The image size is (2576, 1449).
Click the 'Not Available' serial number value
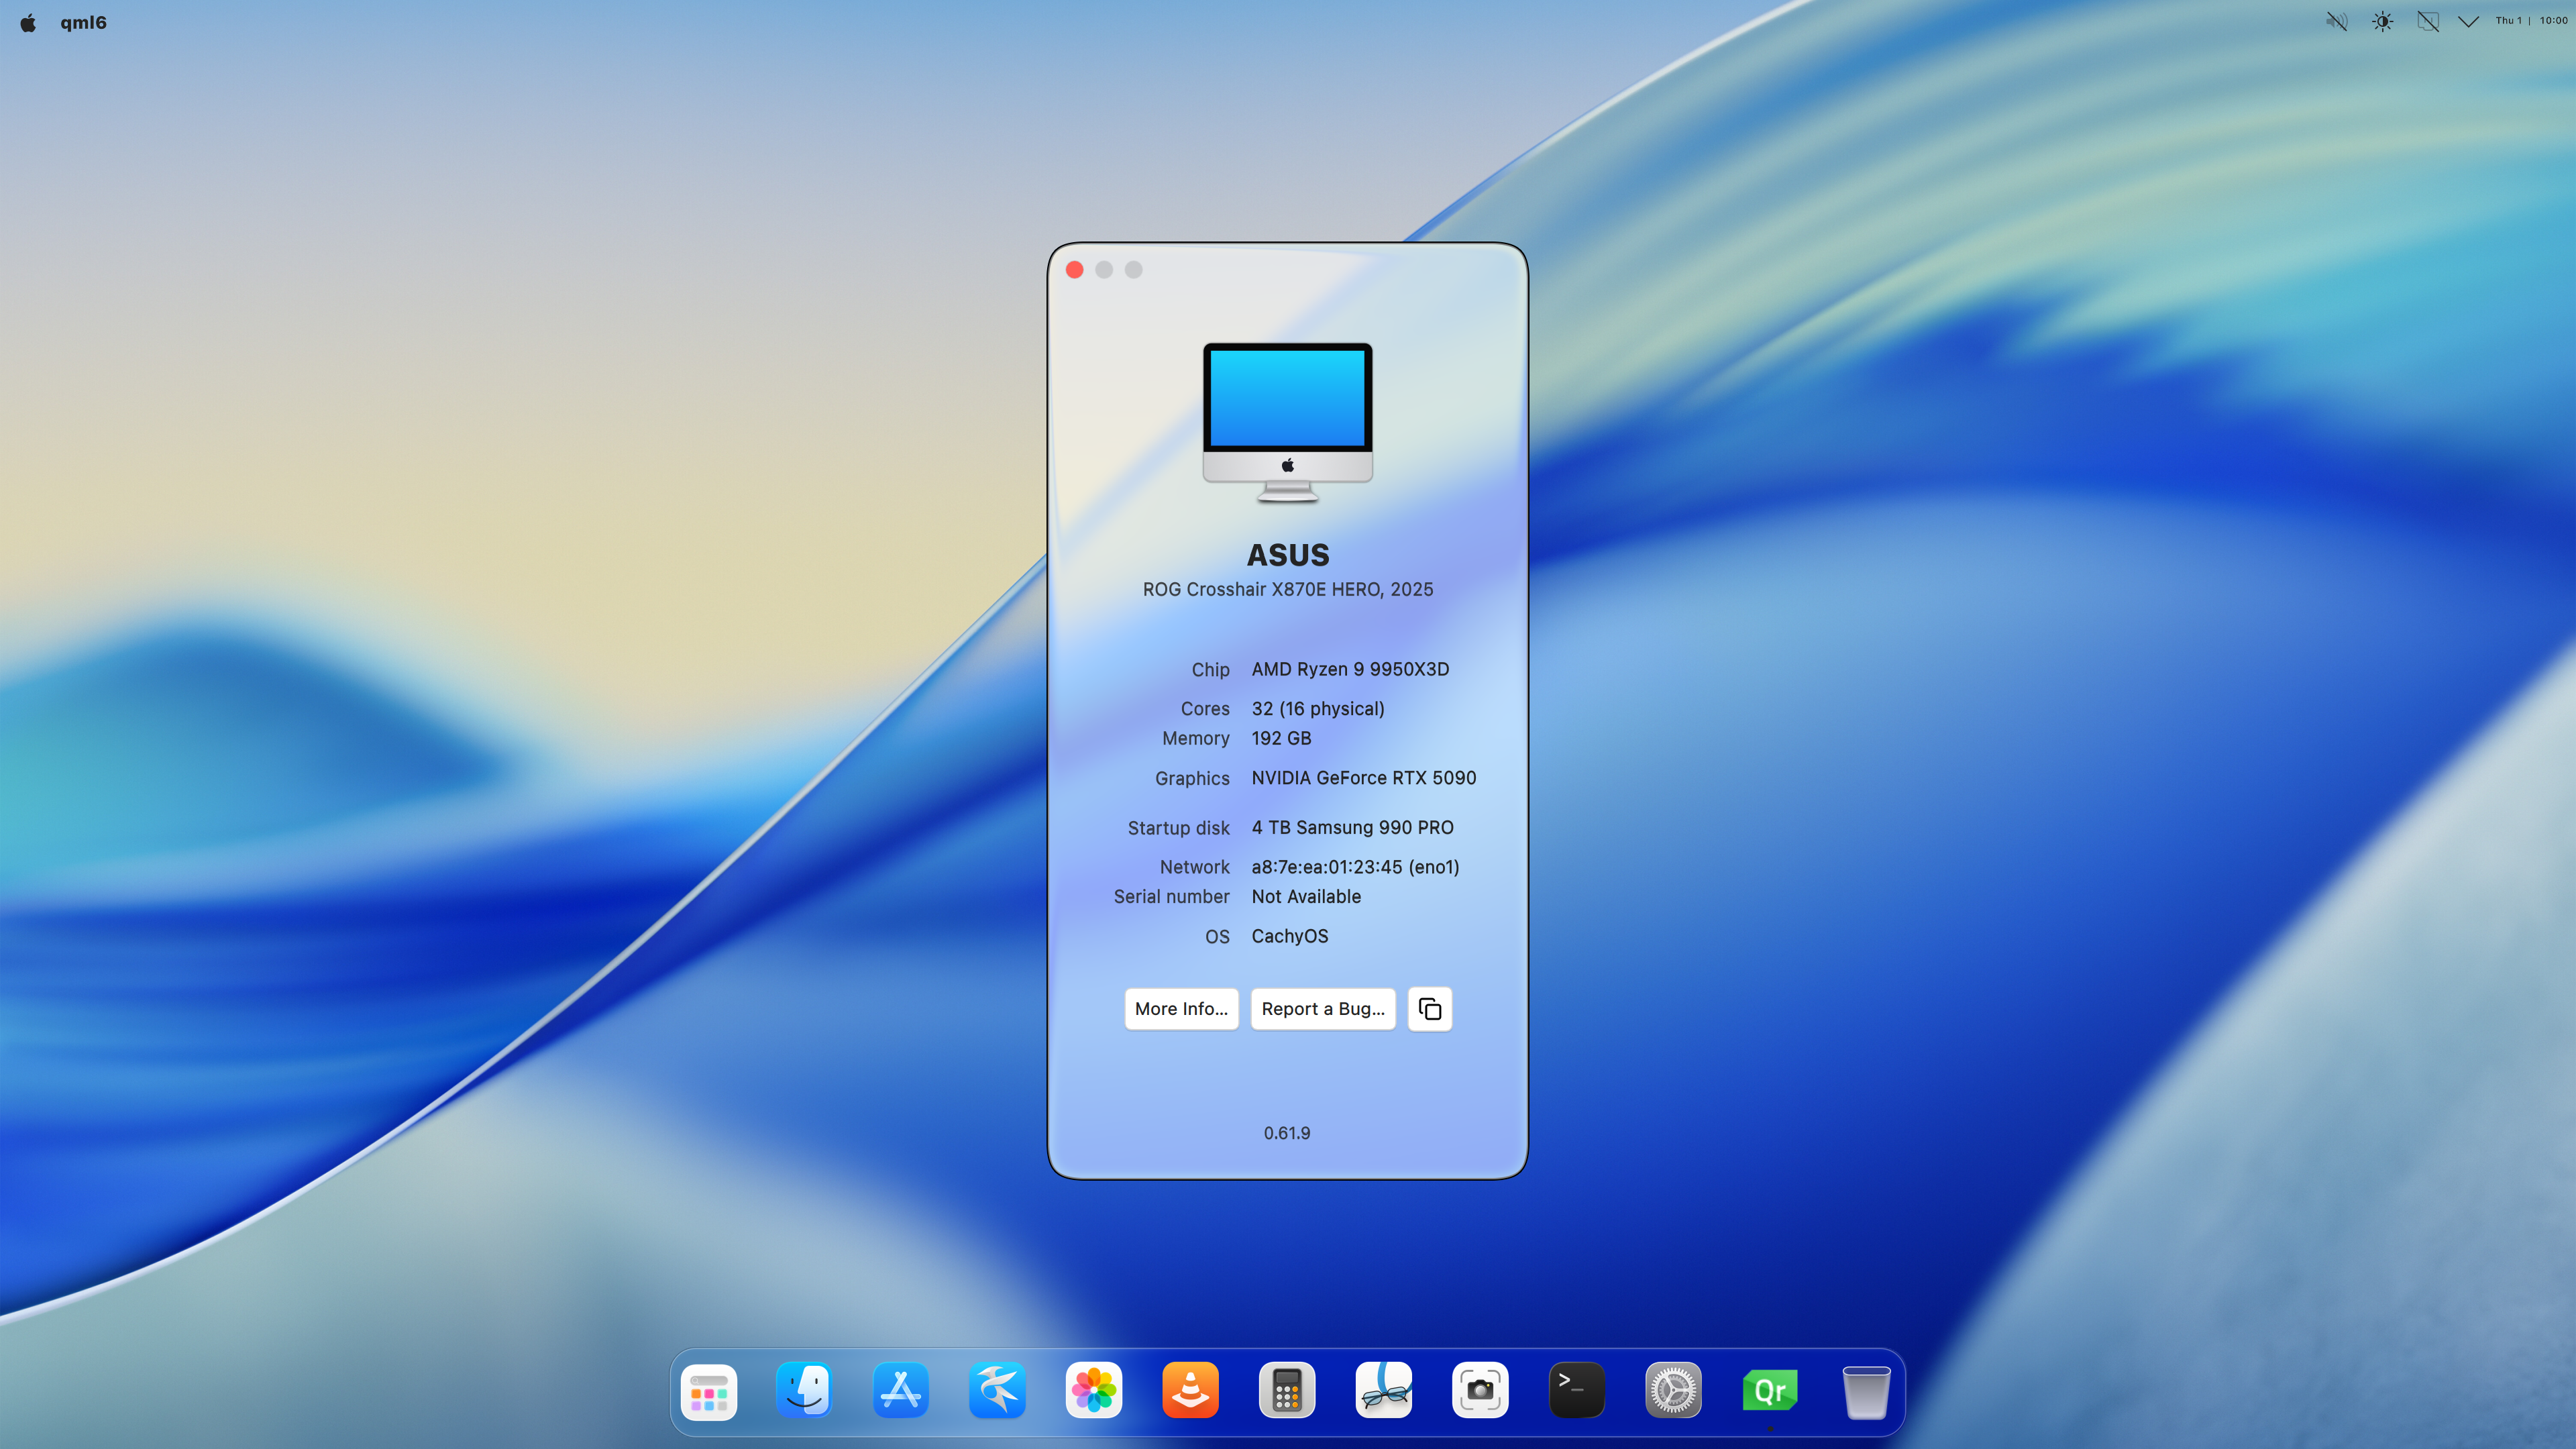point(1306,897)
